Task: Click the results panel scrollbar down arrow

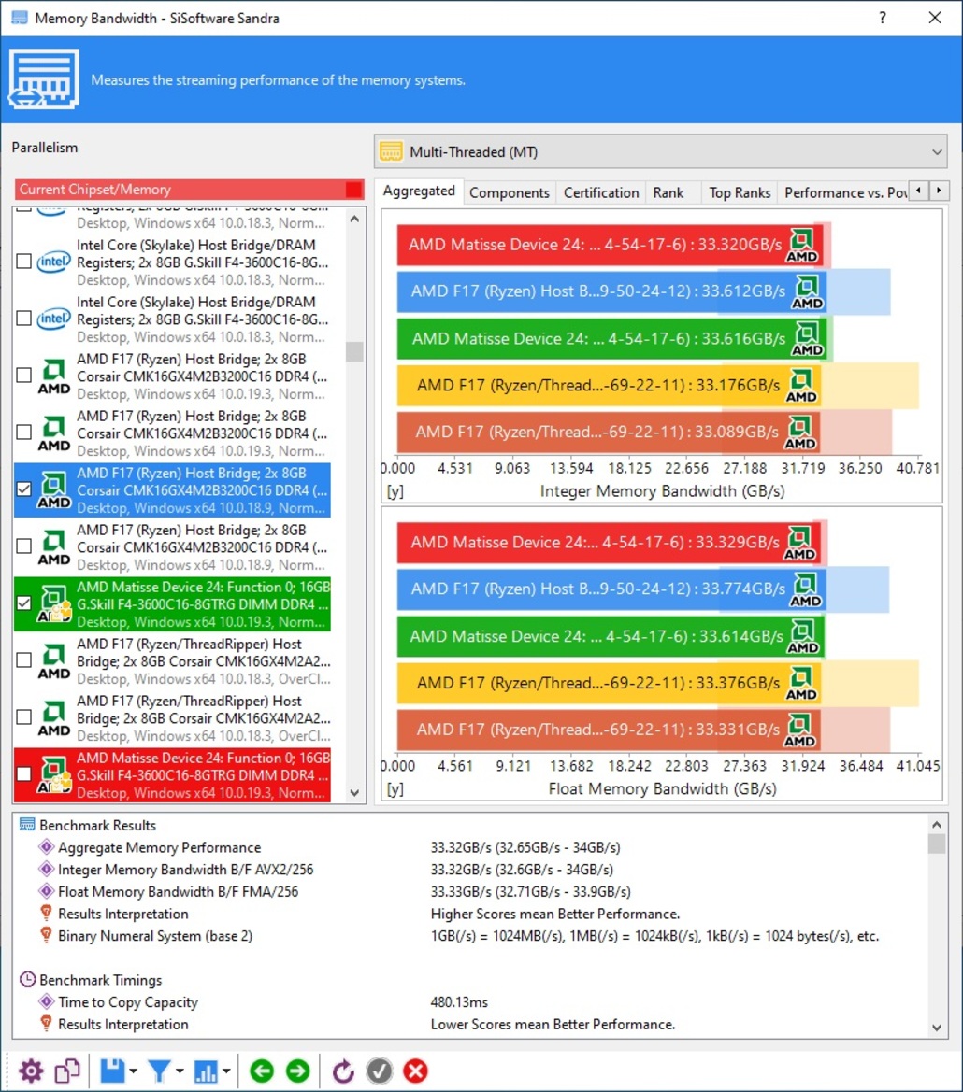Action: pos(937,1028)
